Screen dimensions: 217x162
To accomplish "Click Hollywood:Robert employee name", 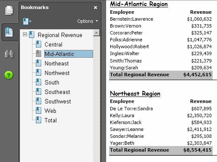I will pos(130,47).
